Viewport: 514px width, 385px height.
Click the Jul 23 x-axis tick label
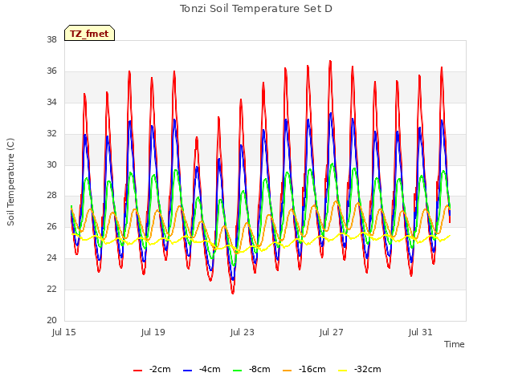[243, 332]
